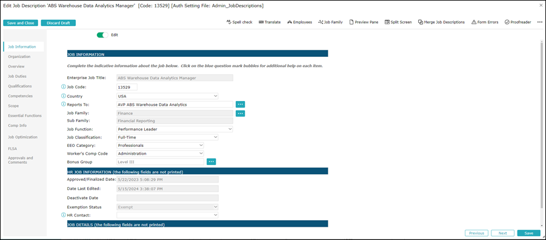Go to the Overview section
The width and height of the screenshot is (546, 240).
[x=16, y=66]
